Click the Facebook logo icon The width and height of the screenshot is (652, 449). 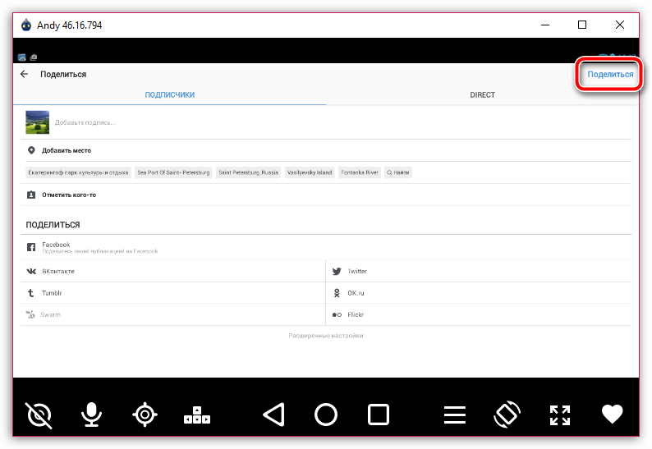(x=31, y=247)
